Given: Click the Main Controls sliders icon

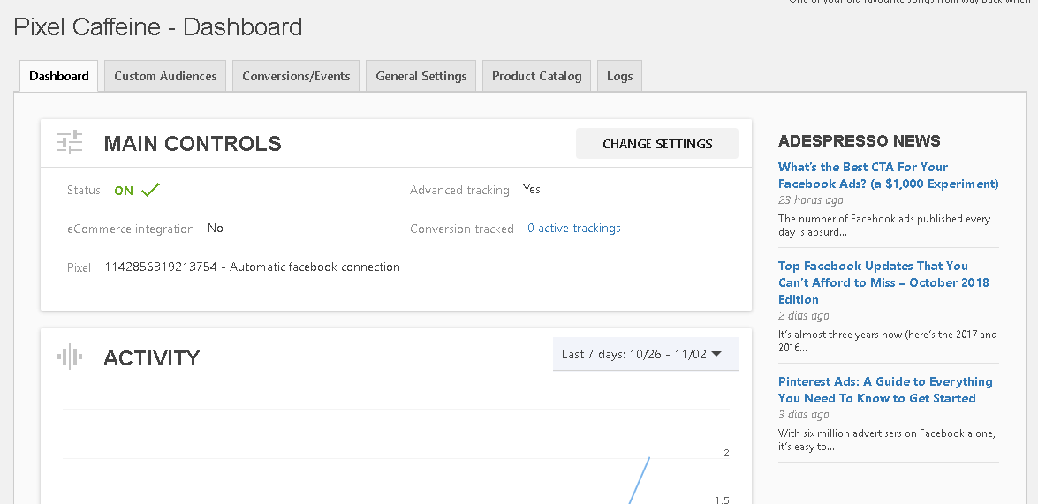Looking at the screenshot, I should [x=70, y=142].
